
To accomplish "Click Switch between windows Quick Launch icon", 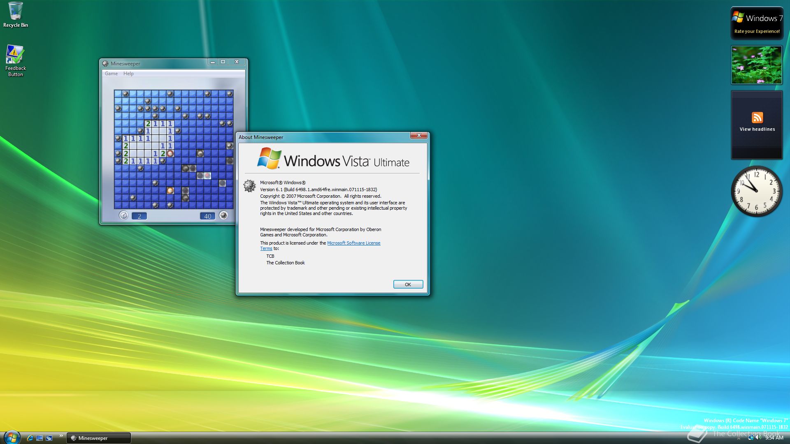I will click(x=49, y=438).
